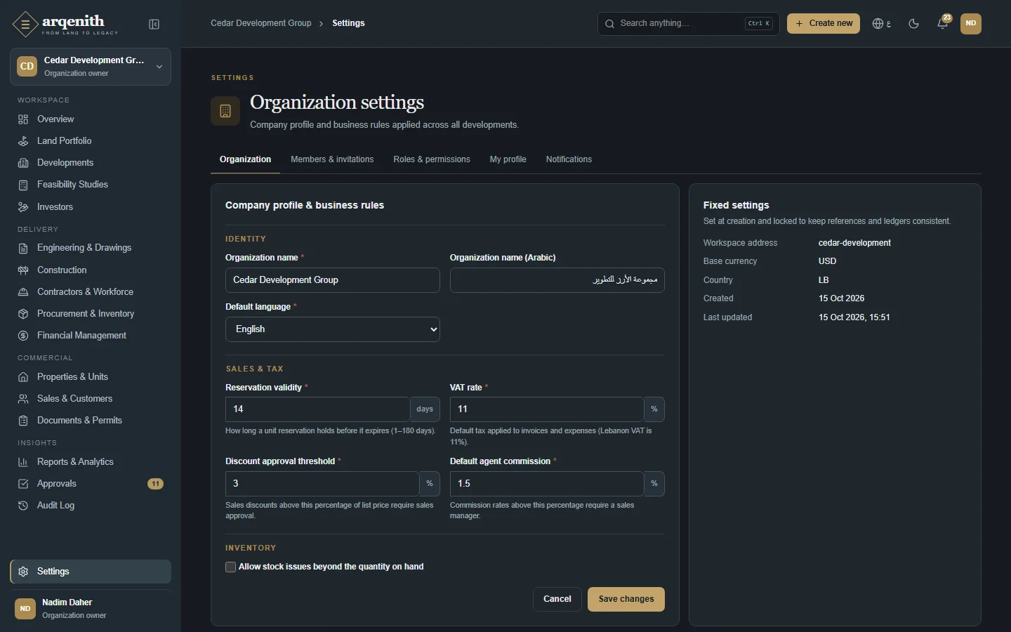Click the Developments building icon
This screenshot has width=1011, height=632.
pos(23,163)
